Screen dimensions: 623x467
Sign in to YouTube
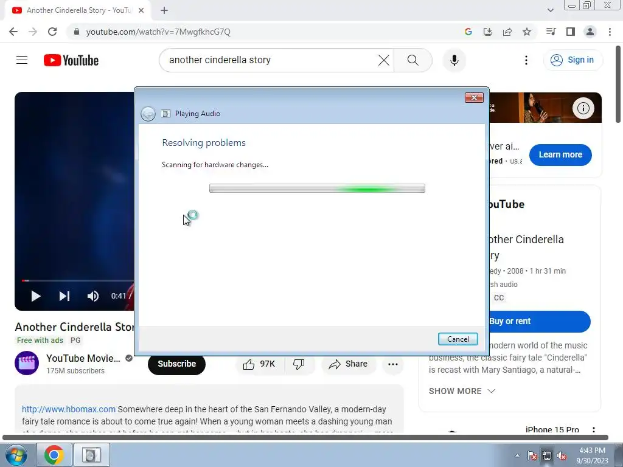[573, 60]
